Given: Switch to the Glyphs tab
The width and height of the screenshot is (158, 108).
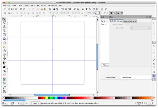Looking at the screenshot, I should tap(126, 21).
